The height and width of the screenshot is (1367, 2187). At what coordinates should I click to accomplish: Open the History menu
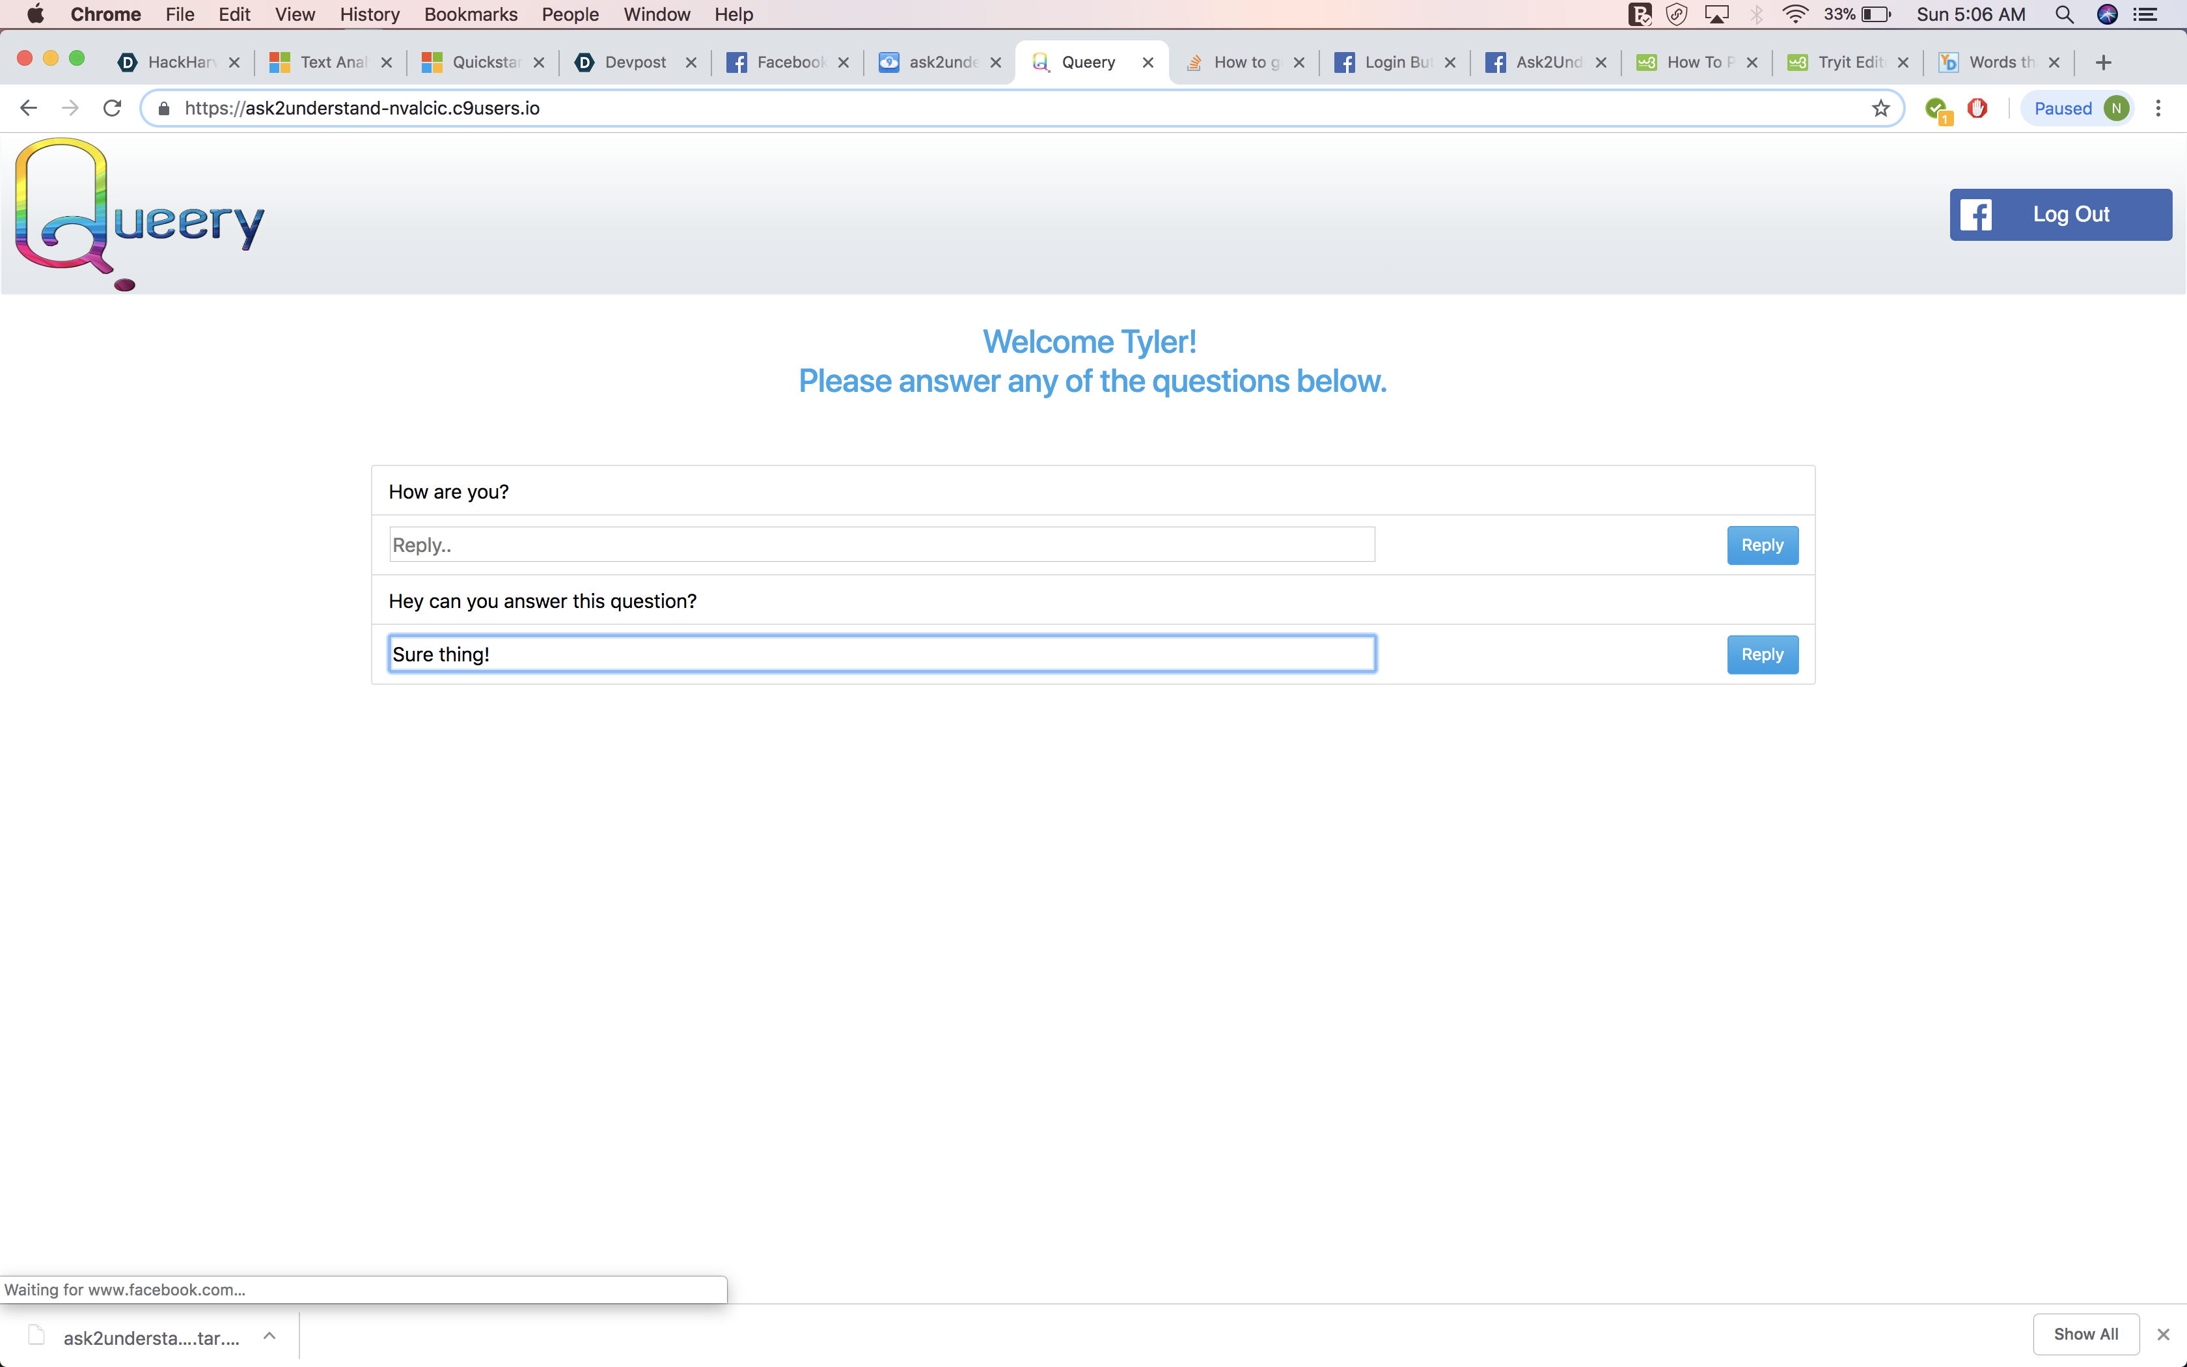point(370,14)
